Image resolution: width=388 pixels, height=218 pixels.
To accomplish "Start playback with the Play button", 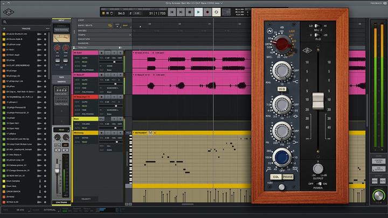I will 198,12.
